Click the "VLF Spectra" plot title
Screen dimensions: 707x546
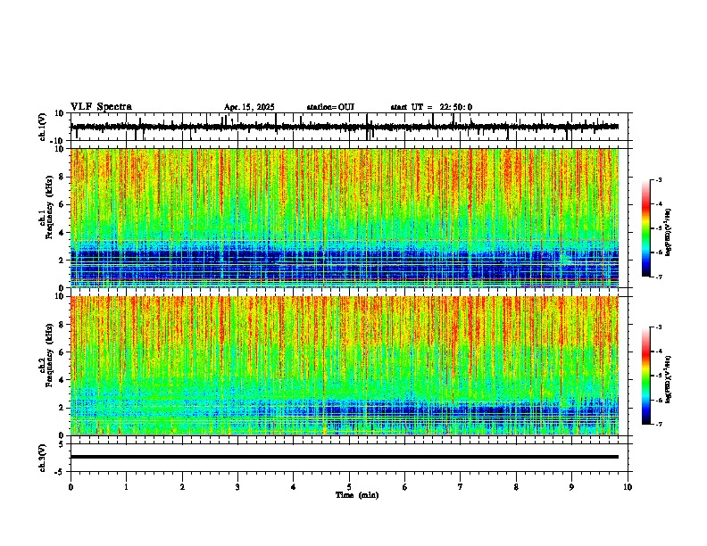click(x=101, y=107)
